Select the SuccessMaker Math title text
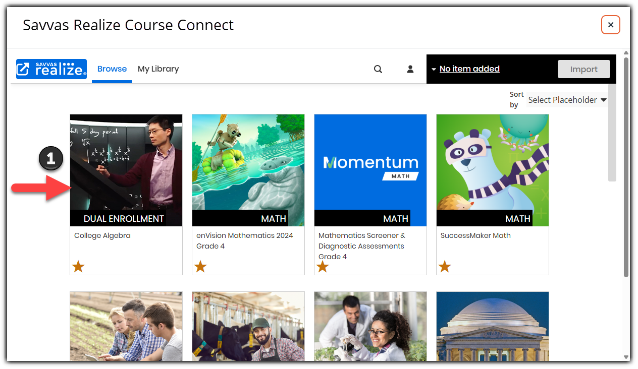This screenshot has width=638, height=369. tap(475, 235)
